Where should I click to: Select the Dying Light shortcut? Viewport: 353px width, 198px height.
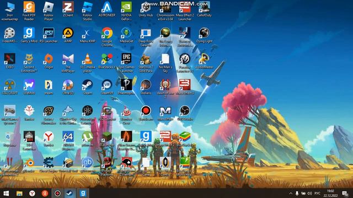pos(204,35)
